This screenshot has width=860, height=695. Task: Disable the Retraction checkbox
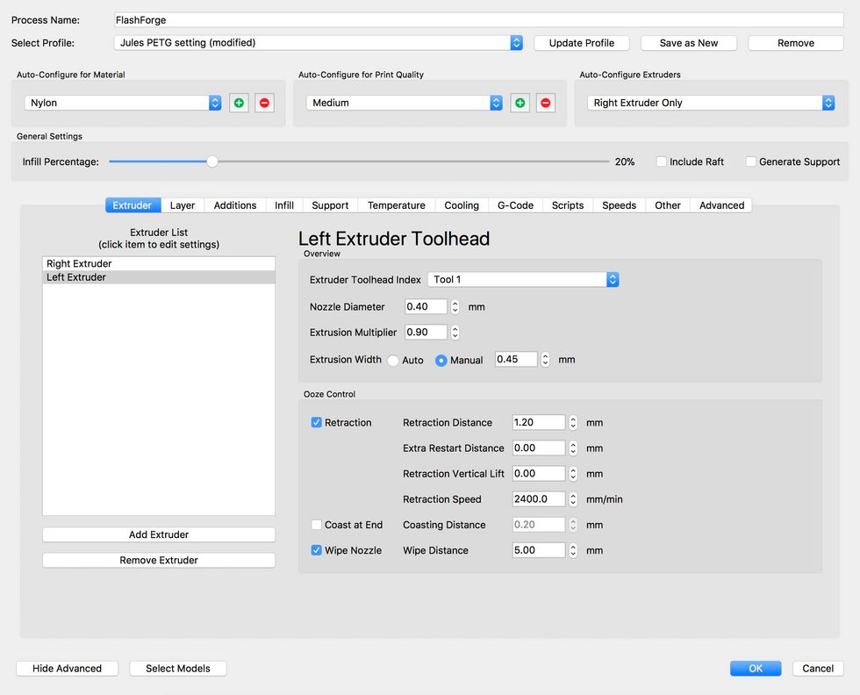click(x=317, y=423)
